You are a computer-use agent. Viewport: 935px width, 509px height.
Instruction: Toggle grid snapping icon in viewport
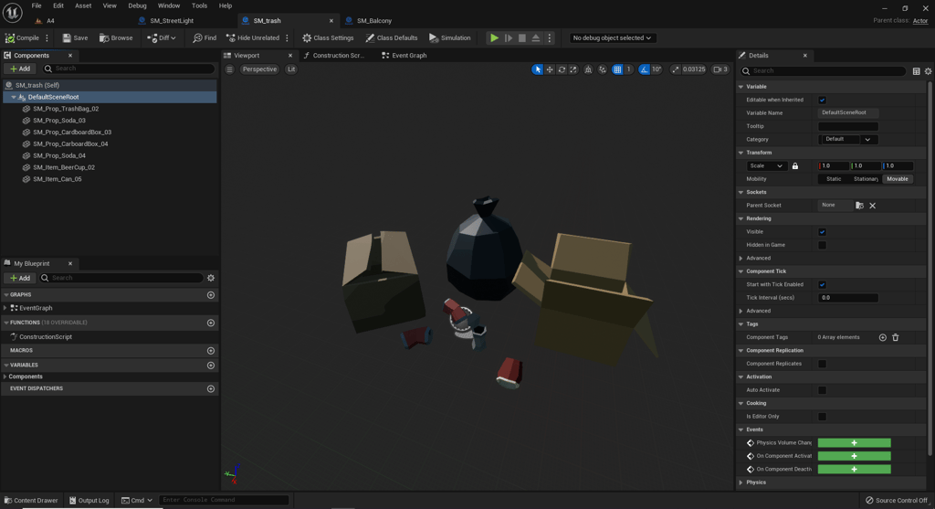617,69
